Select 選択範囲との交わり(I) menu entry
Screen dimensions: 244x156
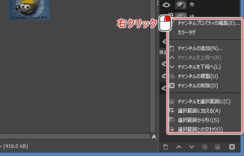[205, 129]
